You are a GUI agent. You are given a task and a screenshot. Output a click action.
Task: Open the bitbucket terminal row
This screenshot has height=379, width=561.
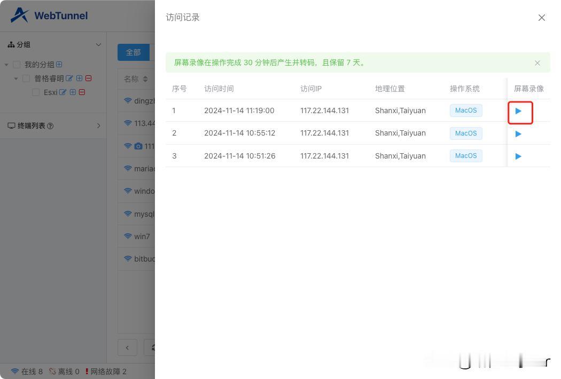coord(137,259)
